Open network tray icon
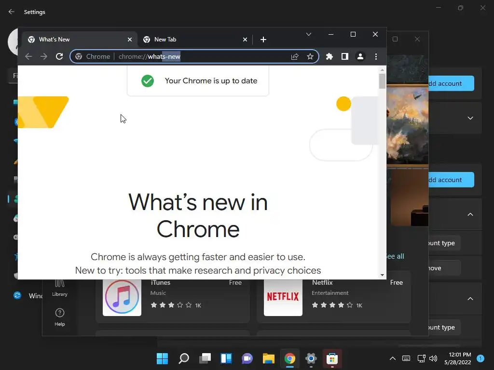Image resolution: width=494 pixels, height=370 pixels. [421, 358]
